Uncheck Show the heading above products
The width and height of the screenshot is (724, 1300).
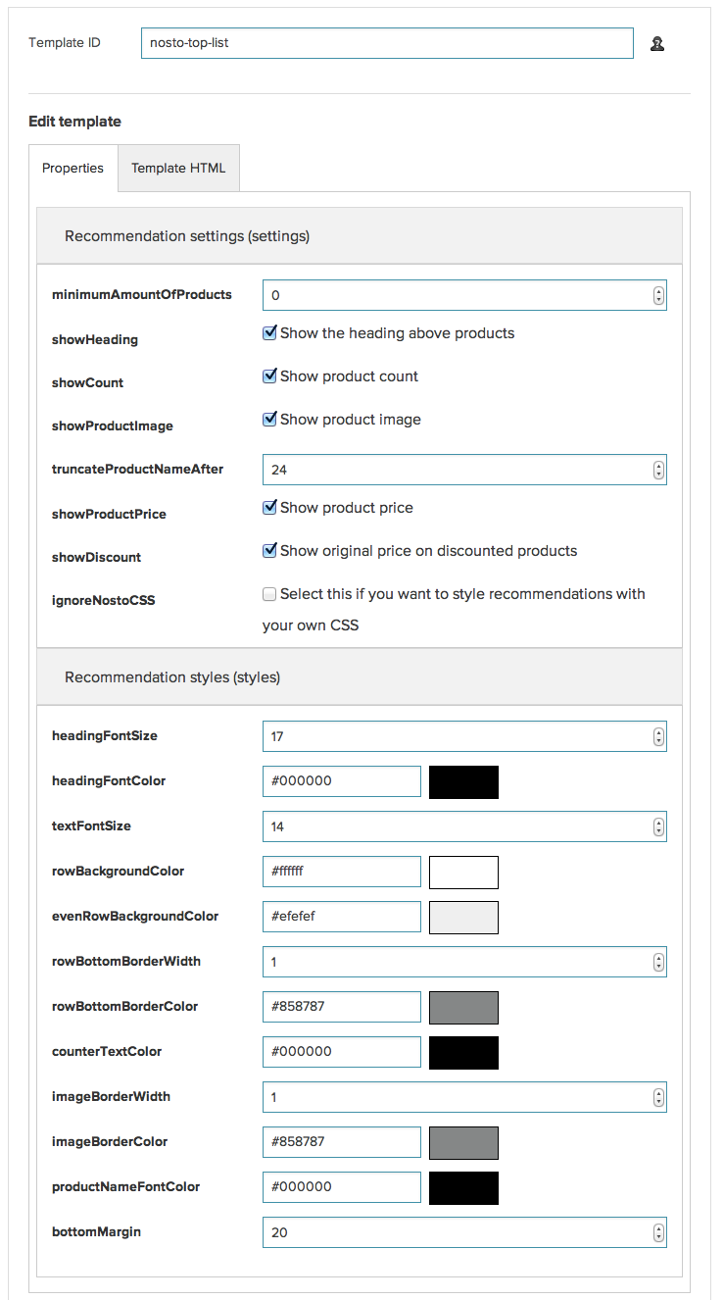click(x=269, y=333)
